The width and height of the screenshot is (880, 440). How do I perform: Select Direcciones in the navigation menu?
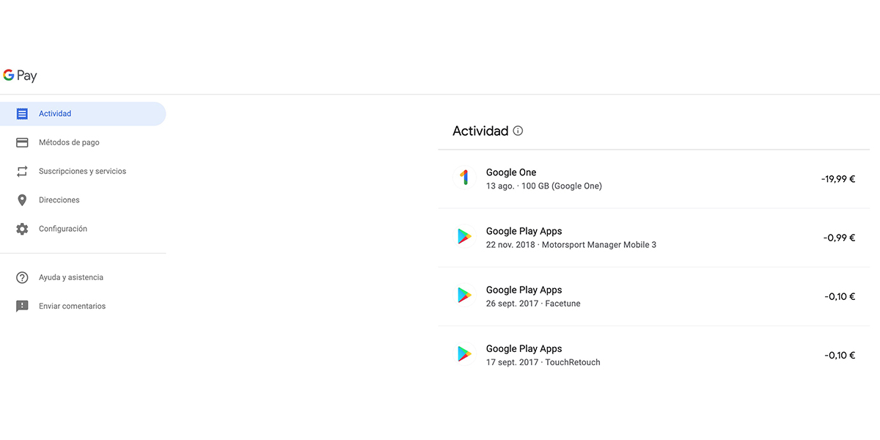click(x=59, y=199)
